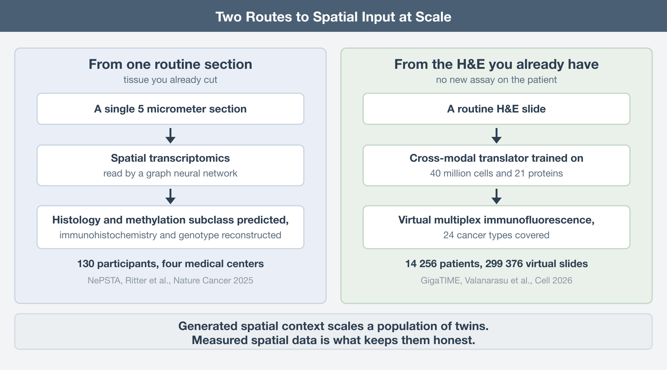The width and height of the screenshot is (667, 370).
Task: Click the 'Virtual multiplex immunofluorescence' box
Action: pos(497,227)
